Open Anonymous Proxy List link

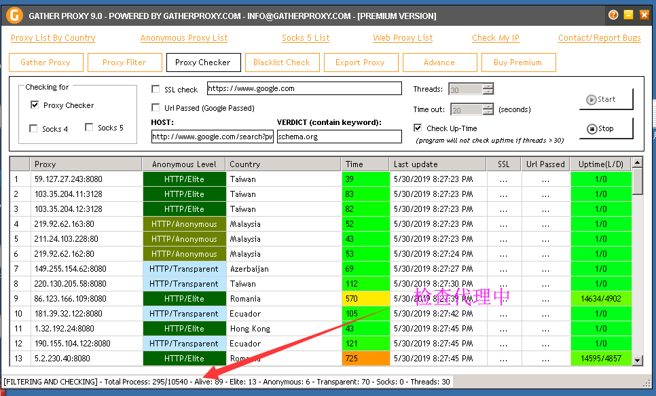[184, 37]
